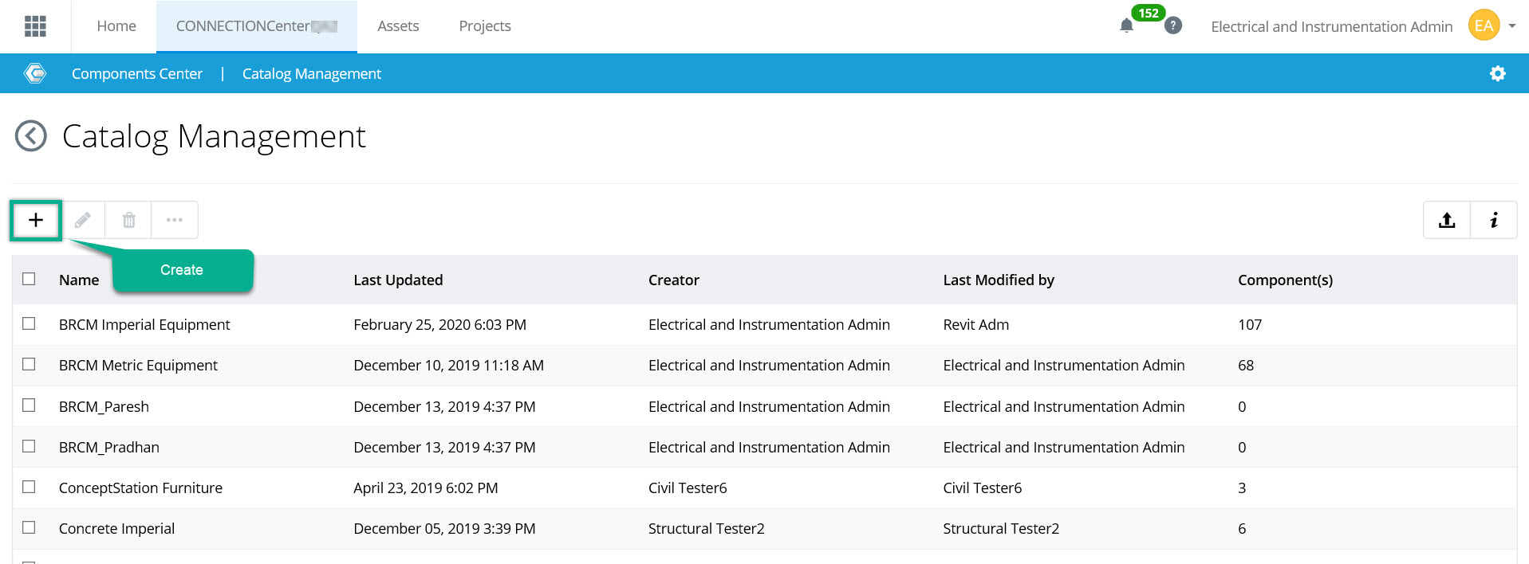Open the three-dots more options menu
Image resolution: width=1529 pixels, height=564 pixels.
(x=175, y=220)
